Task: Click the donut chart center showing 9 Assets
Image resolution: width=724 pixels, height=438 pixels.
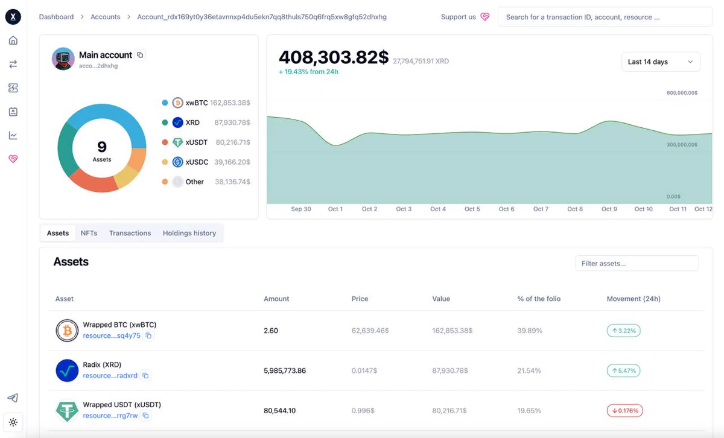Action: click(102, 150)
